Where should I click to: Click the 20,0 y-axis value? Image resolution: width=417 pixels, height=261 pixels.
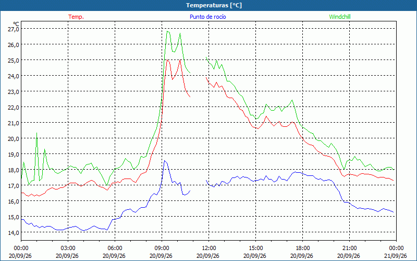[14, 139]
